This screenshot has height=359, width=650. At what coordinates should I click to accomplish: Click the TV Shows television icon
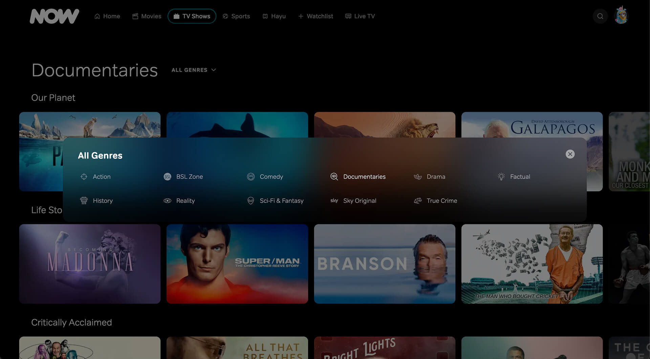coord(176,16)
